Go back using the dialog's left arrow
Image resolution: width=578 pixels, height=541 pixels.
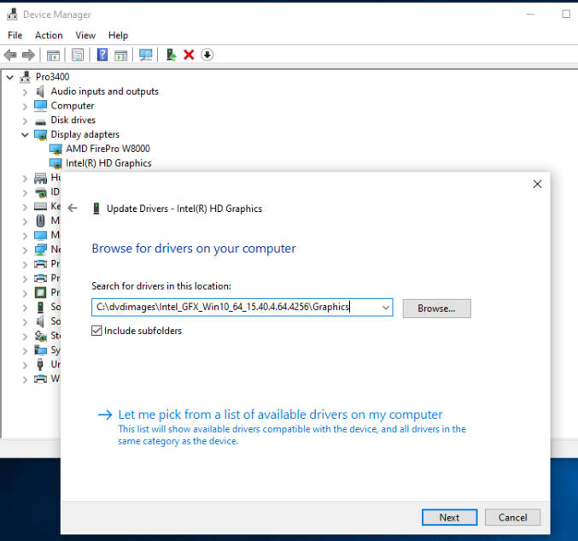[x=73, y=209]
